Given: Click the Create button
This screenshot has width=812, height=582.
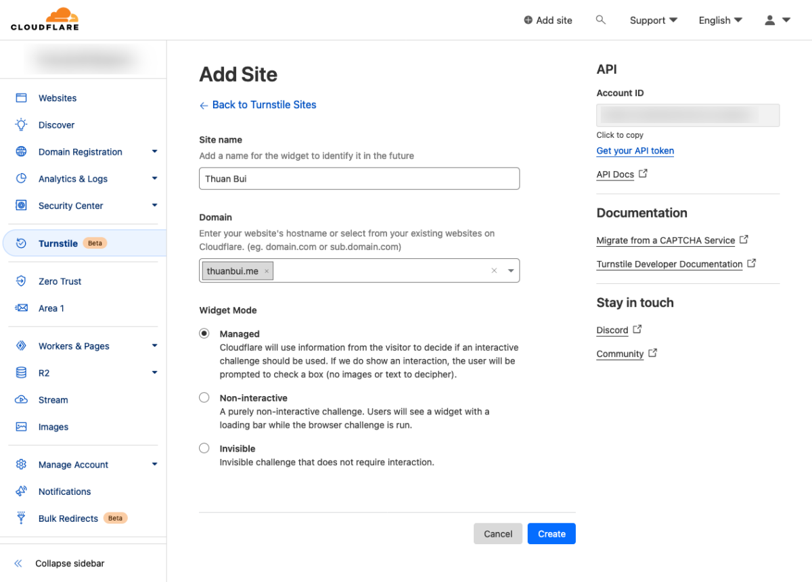Looking at the screenshot, I should [551, 533].
